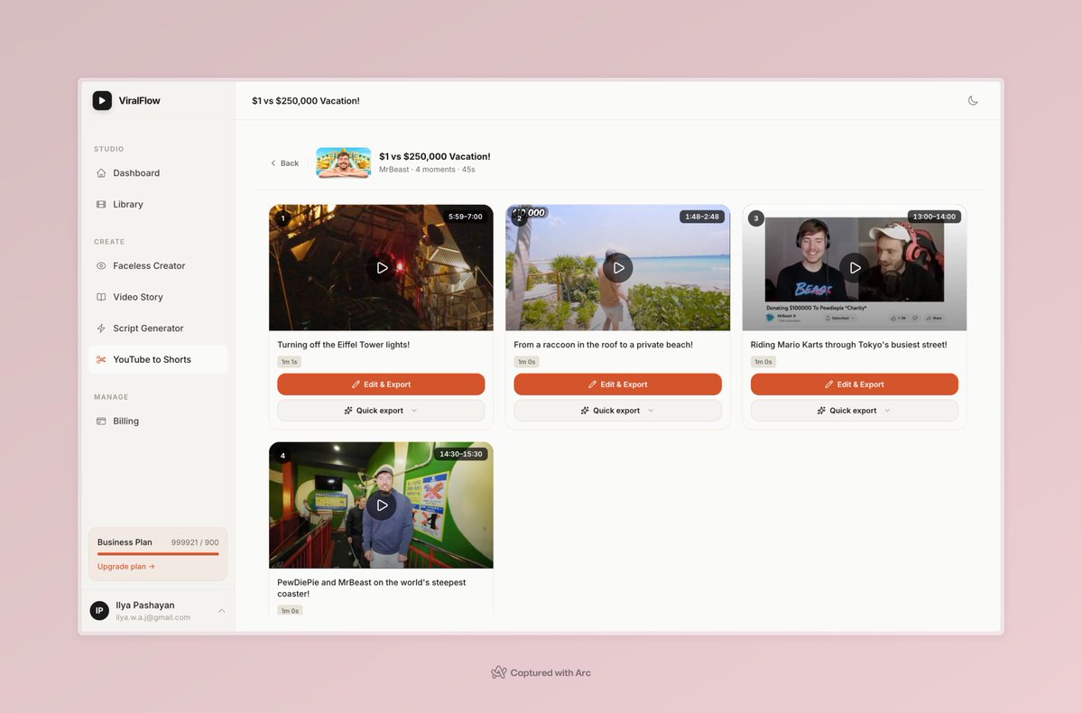
Task: Click the Video Story book icon
Action: click(101, 297)
